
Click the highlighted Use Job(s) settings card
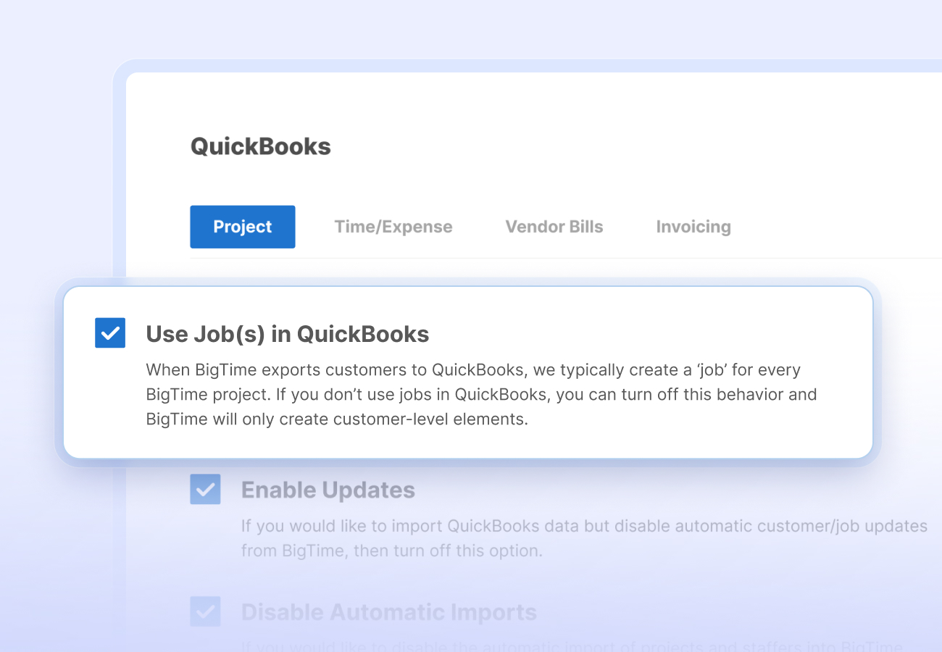click(467, 372)
